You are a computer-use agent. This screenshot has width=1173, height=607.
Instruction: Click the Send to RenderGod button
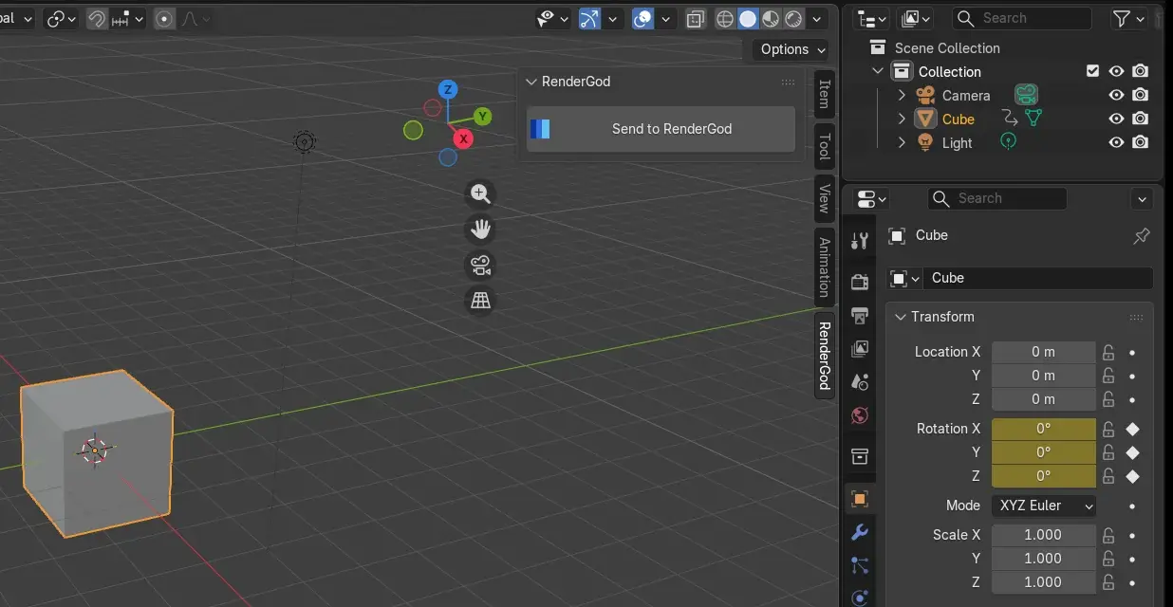[661, 129]
